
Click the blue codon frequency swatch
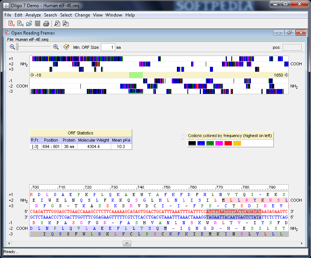[x=201, y=143]
